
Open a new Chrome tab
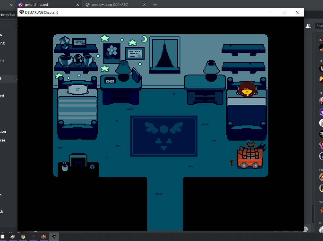point(155,5)
